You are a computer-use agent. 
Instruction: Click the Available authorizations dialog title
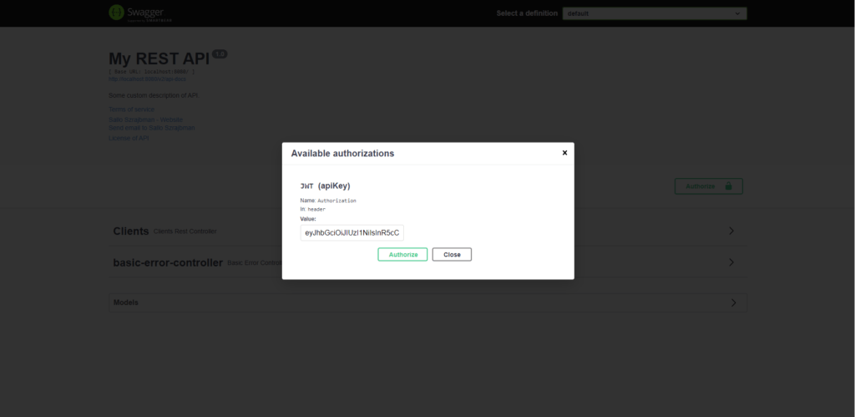coord(342,154)
